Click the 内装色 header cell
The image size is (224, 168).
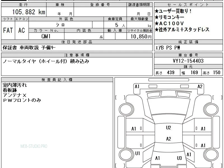[x=84, y=31]
